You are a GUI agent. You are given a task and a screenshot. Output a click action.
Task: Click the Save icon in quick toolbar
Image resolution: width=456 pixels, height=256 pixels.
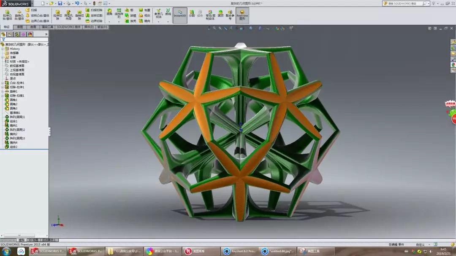click(x=60, y=3)
